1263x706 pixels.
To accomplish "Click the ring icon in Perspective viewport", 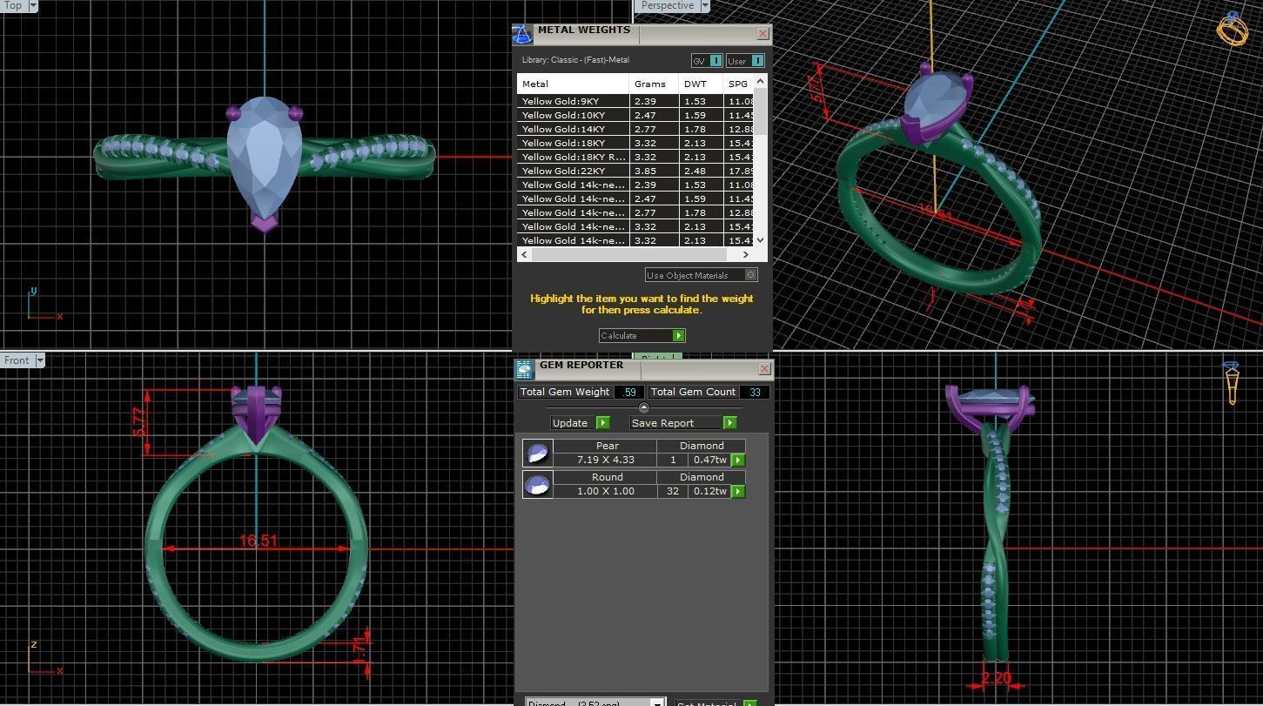I will [x=1233, y=29].
